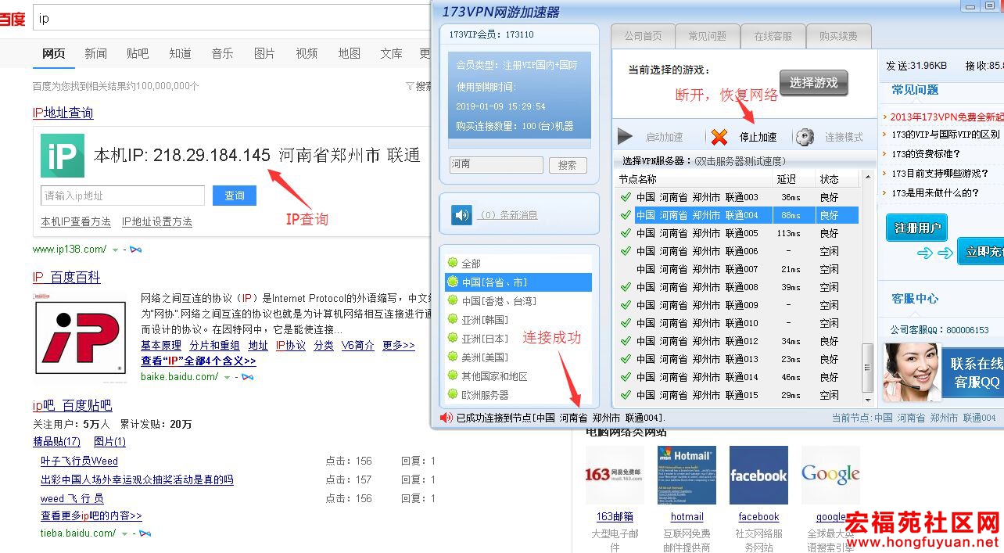
Task: Click the blue bow icon after www.ip138.com
Action: (x=135, y=250)
